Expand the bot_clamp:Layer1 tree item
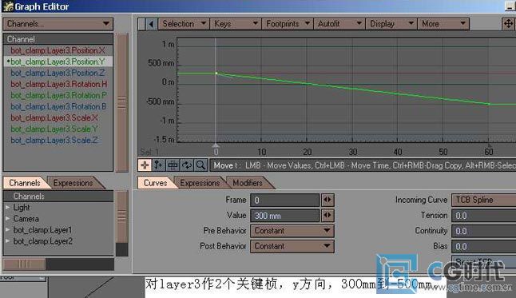Screen dimensions: 516x298 click(7, 230)
